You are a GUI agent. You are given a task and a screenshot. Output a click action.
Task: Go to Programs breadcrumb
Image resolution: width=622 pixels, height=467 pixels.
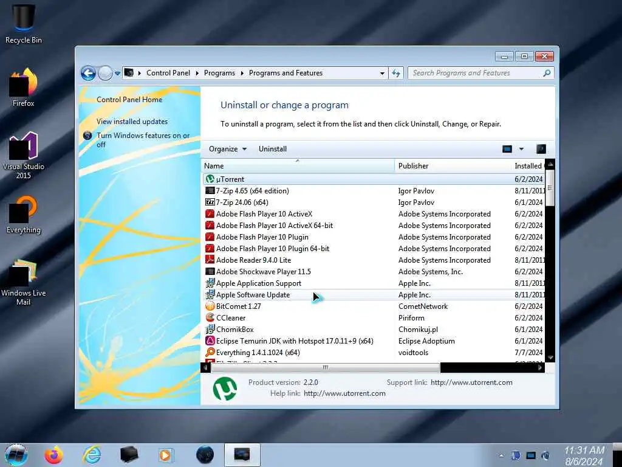coord(219,73)
